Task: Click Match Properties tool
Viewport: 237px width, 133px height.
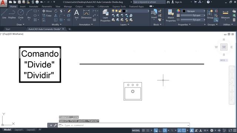Action: tap(171, 16)
